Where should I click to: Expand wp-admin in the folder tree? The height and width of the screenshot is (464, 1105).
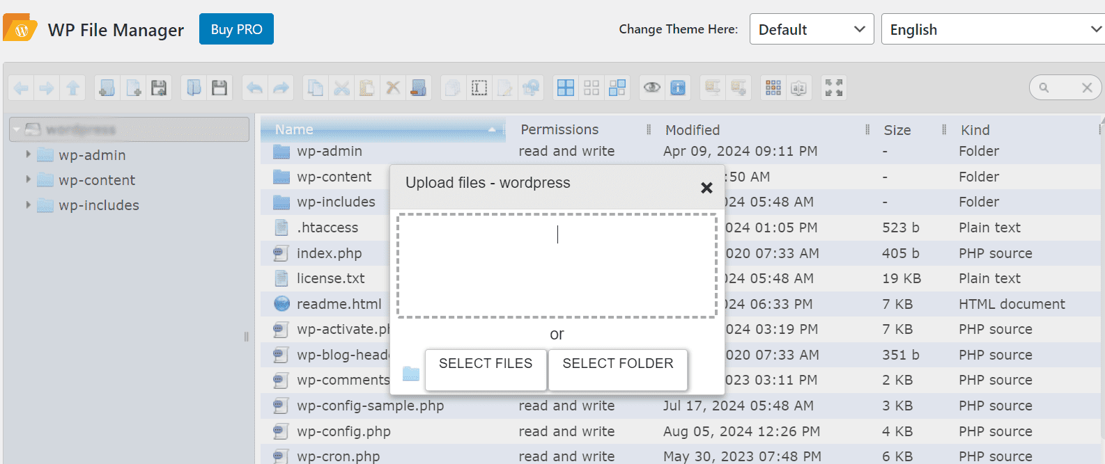tap(28, 154)
